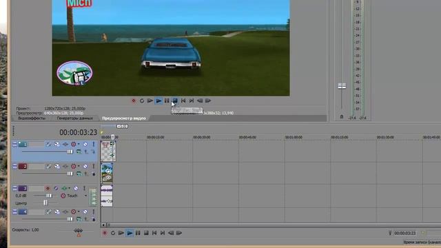Click Record in the timeline transport bar
441x248 pixels.
[x=105, y=233]
